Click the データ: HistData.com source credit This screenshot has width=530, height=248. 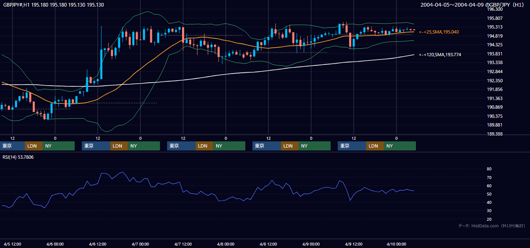point(492,226)
